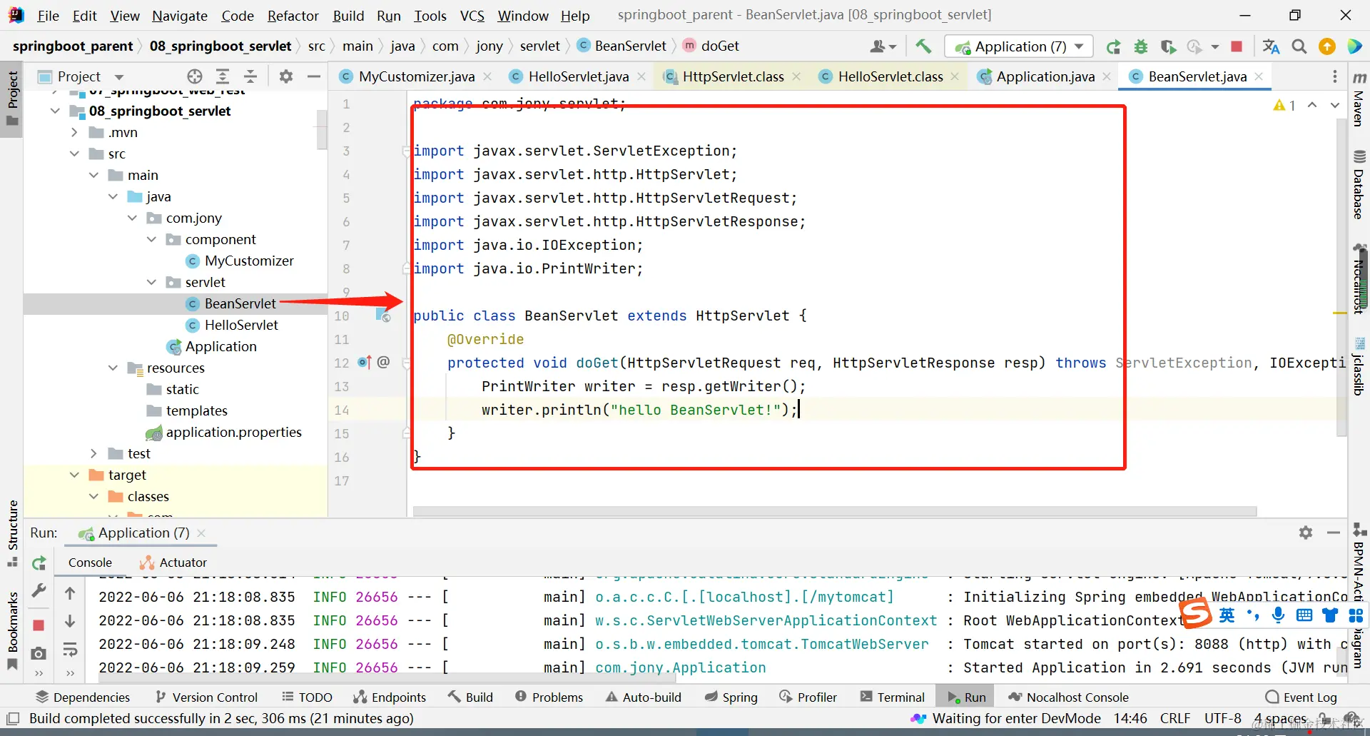Collapse the src folder
Screen dimensions: 1370x736
point(74,153)
